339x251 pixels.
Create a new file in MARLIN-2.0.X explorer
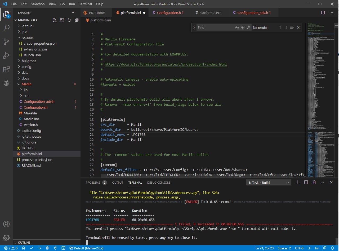pyautogui.click(x=55, y=20)
